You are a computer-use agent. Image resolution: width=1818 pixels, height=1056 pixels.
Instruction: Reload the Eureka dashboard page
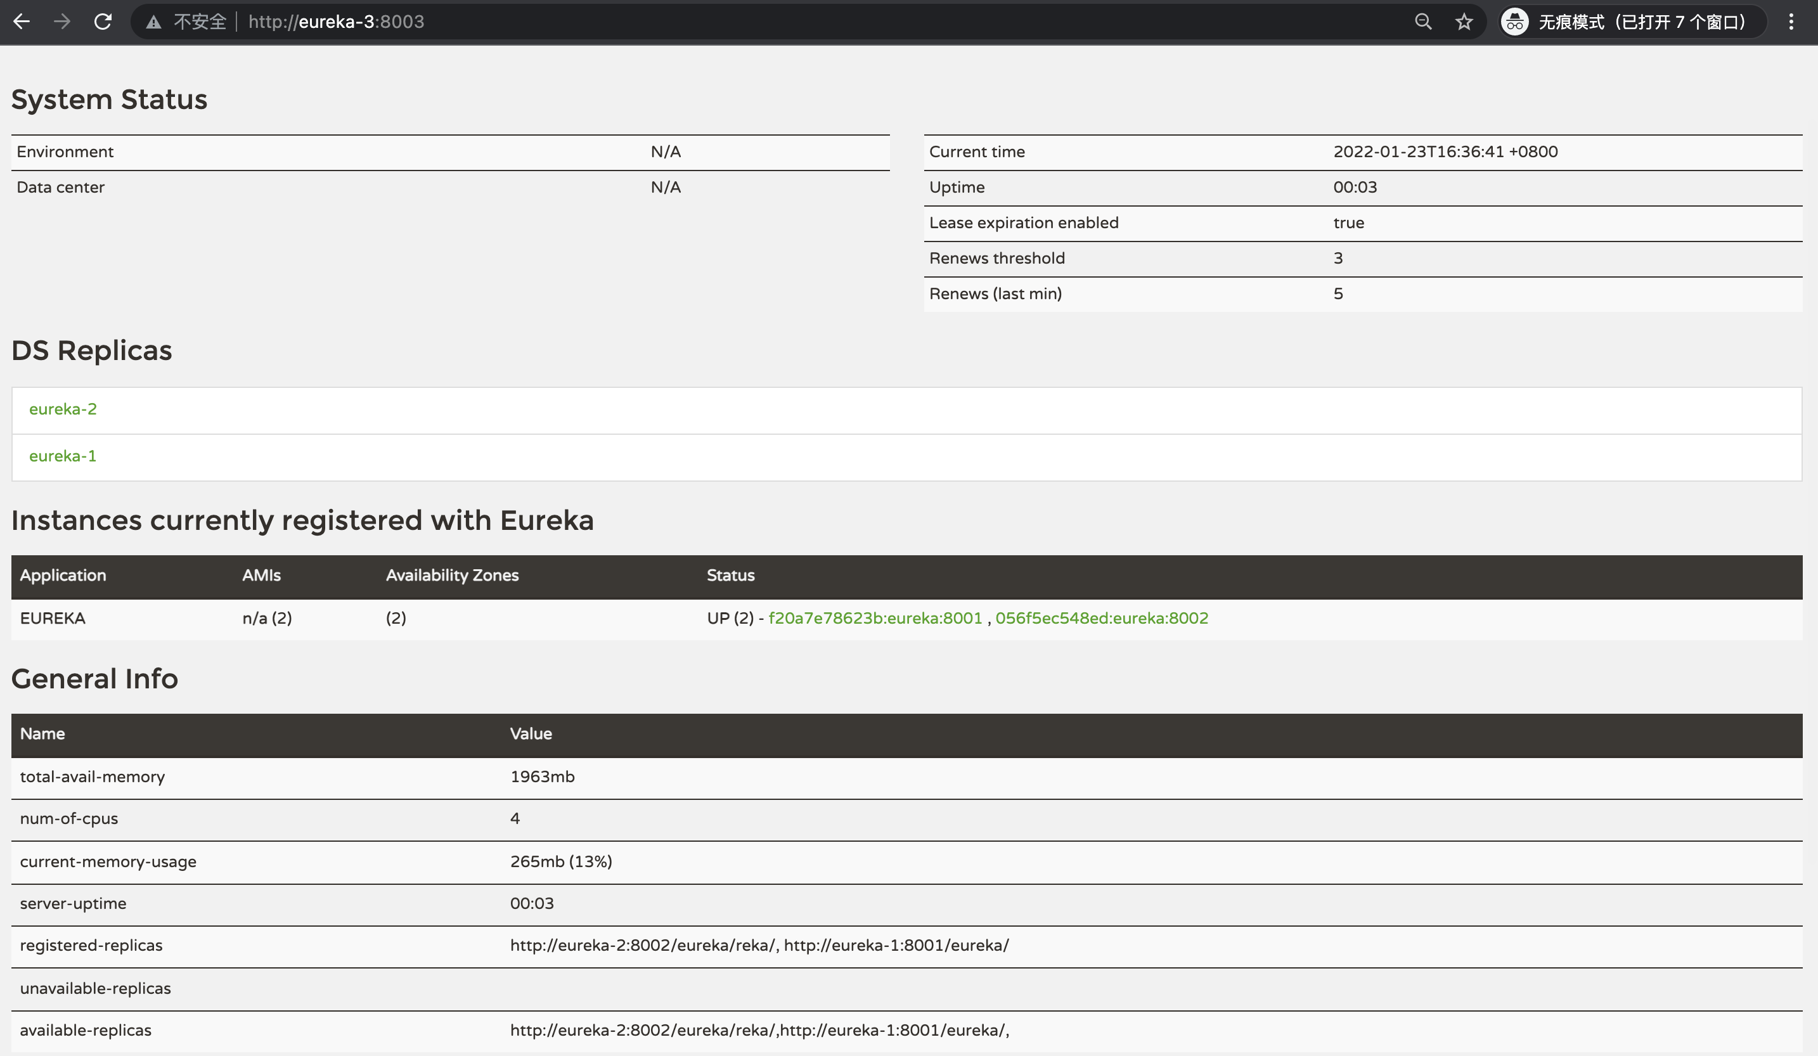pos(103,22)
